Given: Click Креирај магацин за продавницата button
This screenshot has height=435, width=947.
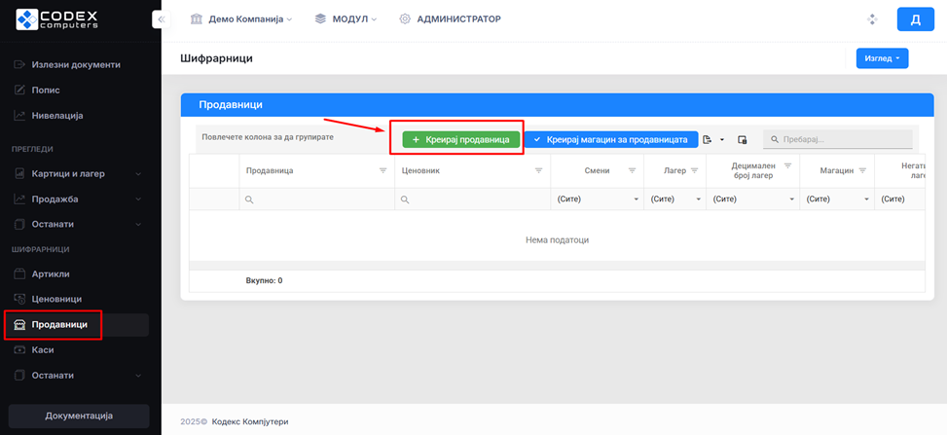Looking at the screenshot, I should pyautogui.click(x=610, y=139).
